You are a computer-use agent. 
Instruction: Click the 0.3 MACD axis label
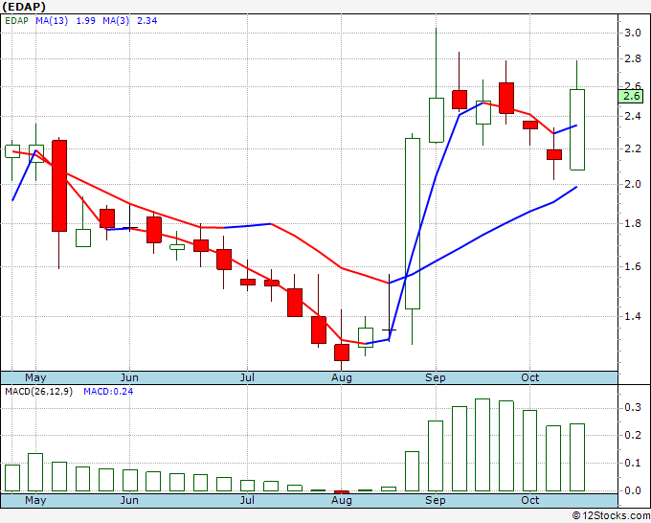pyautogui.click(x=632, y=407)
